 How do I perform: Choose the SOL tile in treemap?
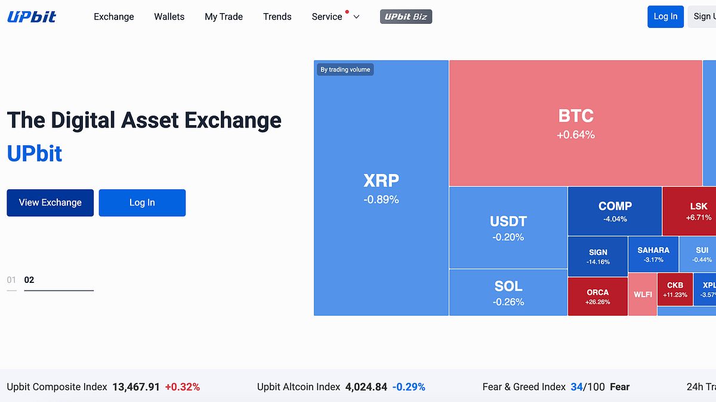pos(508,292)
